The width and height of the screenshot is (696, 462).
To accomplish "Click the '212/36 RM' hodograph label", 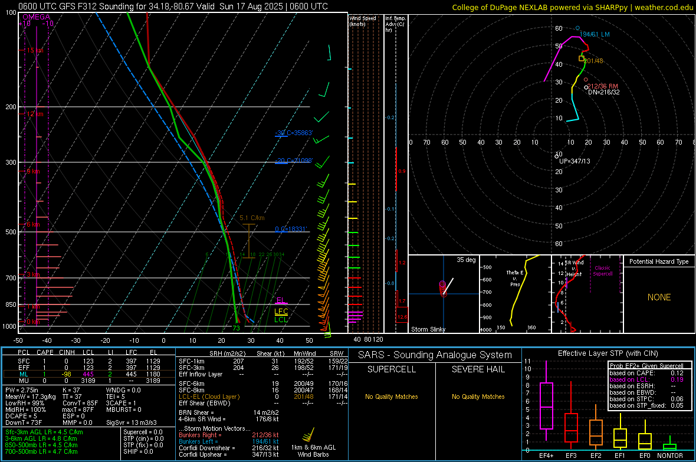I will (602, 86).
